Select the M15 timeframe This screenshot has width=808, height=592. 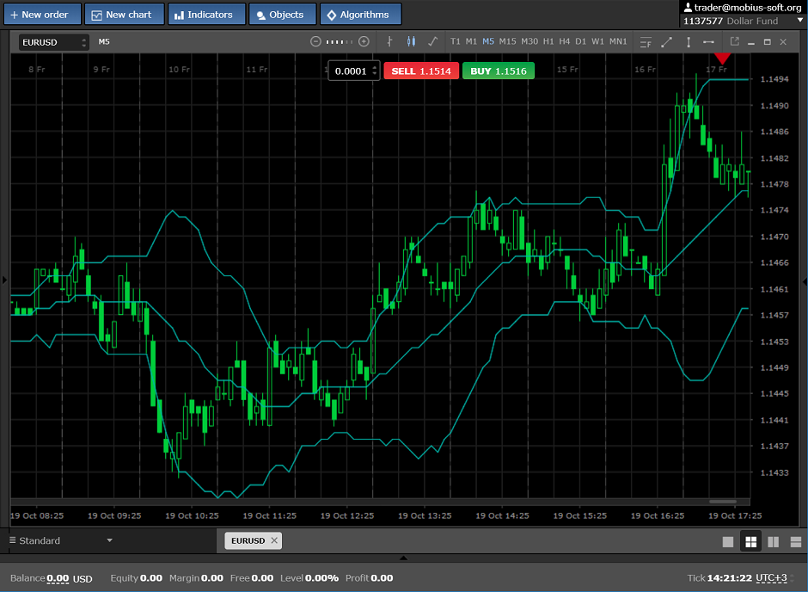click(507, 42)
